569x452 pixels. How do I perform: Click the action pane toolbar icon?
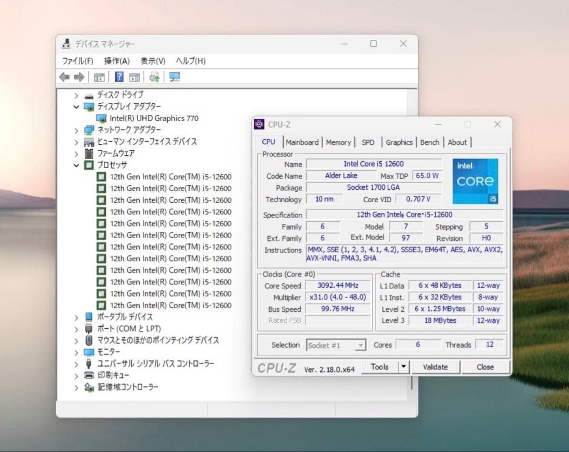point(134,77)
